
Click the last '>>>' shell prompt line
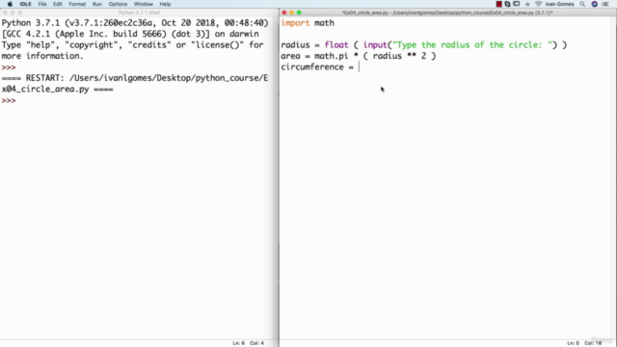pos(9,100)
